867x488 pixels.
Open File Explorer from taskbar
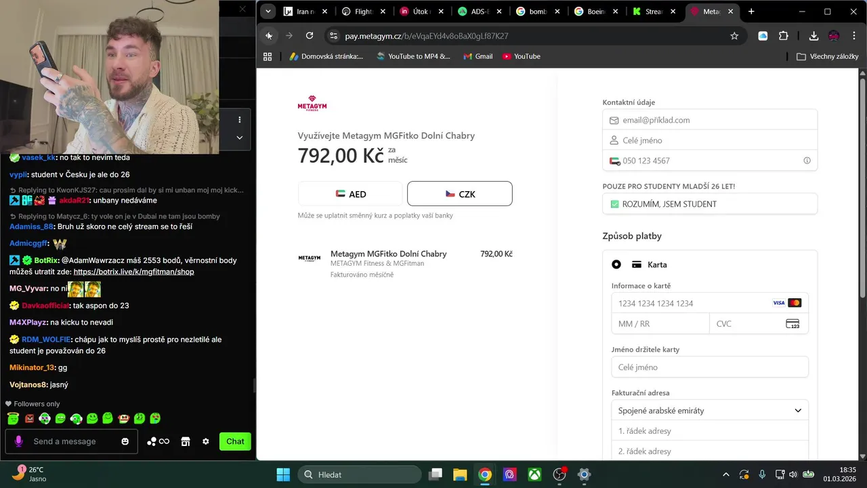tap(460, 474)
